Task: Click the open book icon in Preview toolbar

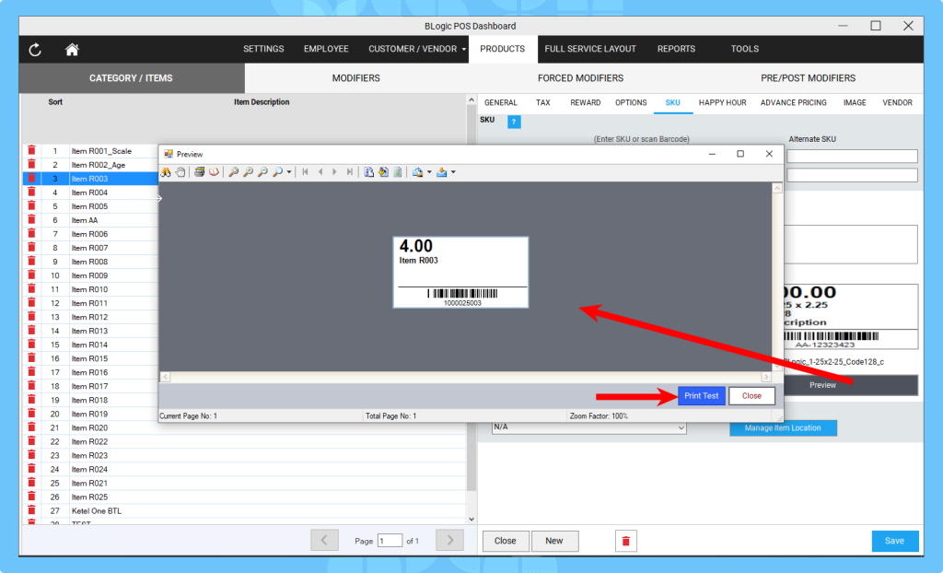Action: tap(214, 172)
